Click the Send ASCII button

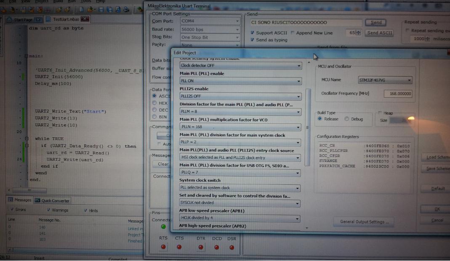tap(380, 33)
